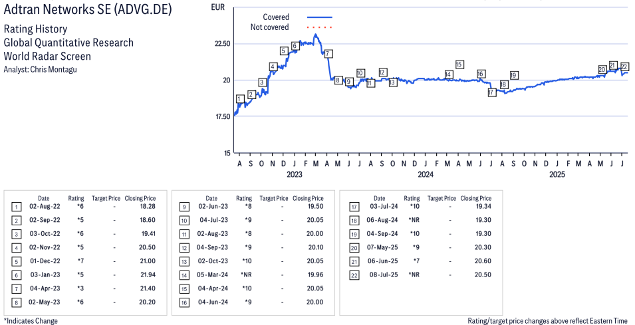
Task: Select chart marker 7 on the price drop
Action: coord(329,53)
